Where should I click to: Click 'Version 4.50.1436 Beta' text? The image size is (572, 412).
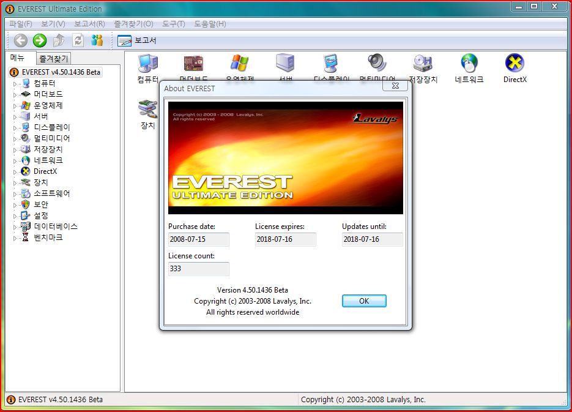tap(253, 290)
